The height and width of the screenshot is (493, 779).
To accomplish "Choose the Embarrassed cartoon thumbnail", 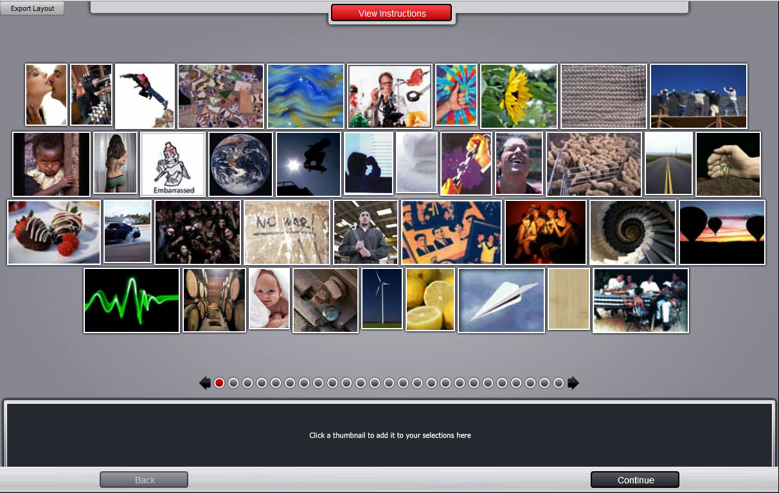I will click(173, 164).
